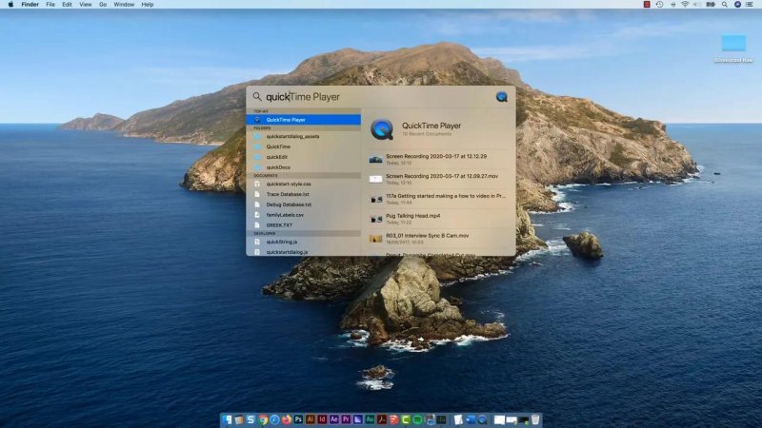Viewport: 762px width, 428px height.
Task: Click the Spotlight search text field
Action: (x=378, y=97)
